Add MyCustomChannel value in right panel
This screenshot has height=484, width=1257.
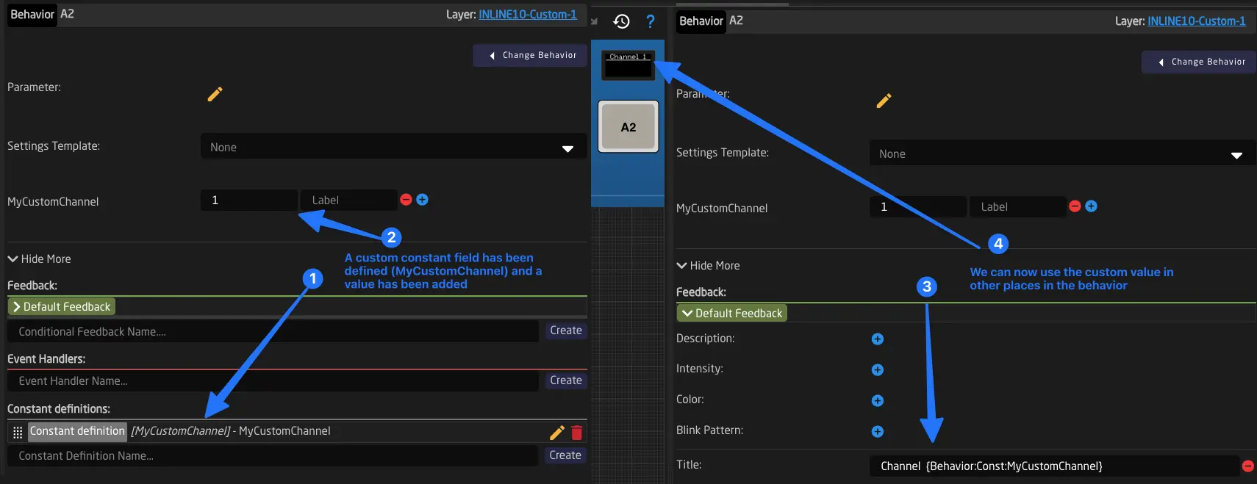tap(1091, 206)
